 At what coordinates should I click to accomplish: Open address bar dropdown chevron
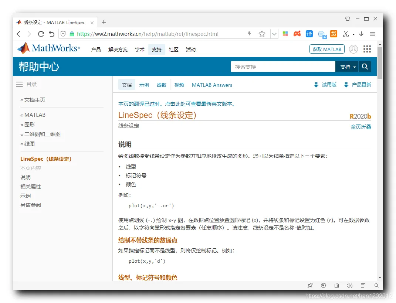pos(274,34)
